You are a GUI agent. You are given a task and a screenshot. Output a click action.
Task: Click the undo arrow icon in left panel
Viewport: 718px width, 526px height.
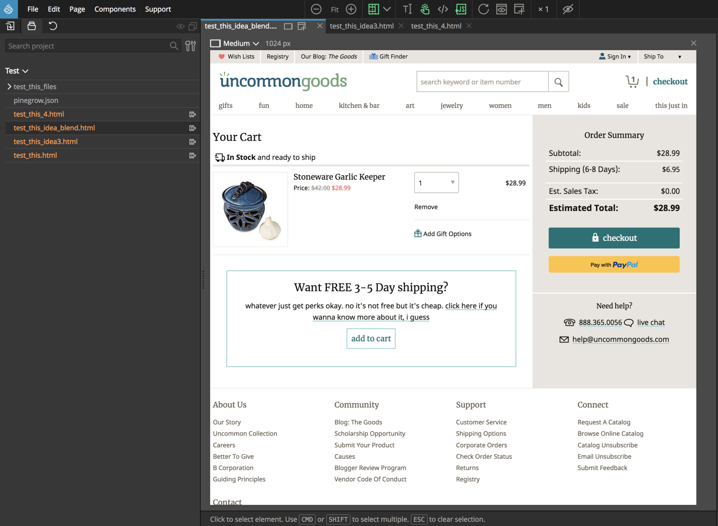[x=53, y=26]
